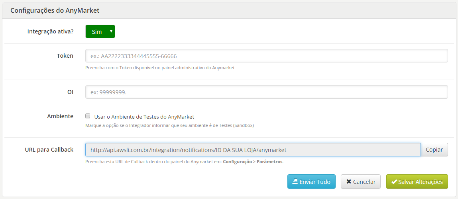
Task: Click the callback hint text 'Preencha esta URL de Callback'
Action: point(184,161)
